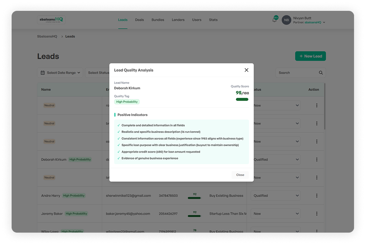This screenshot has height=245, width=366.
Task: Switch to the Deals tab
Action: [139, 20]
